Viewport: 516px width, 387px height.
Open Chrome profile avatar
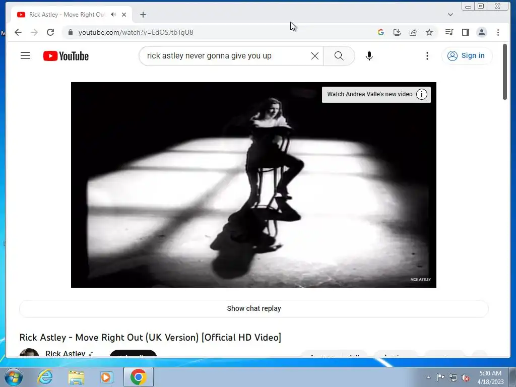coord(481,32)
